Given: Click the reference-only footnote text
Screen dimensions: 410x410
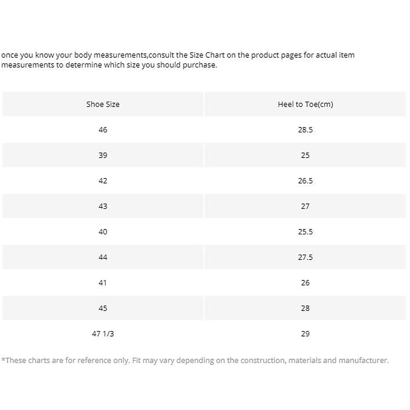Looking at the screenshot, I should pyautogui.click(x=195, y=360).
